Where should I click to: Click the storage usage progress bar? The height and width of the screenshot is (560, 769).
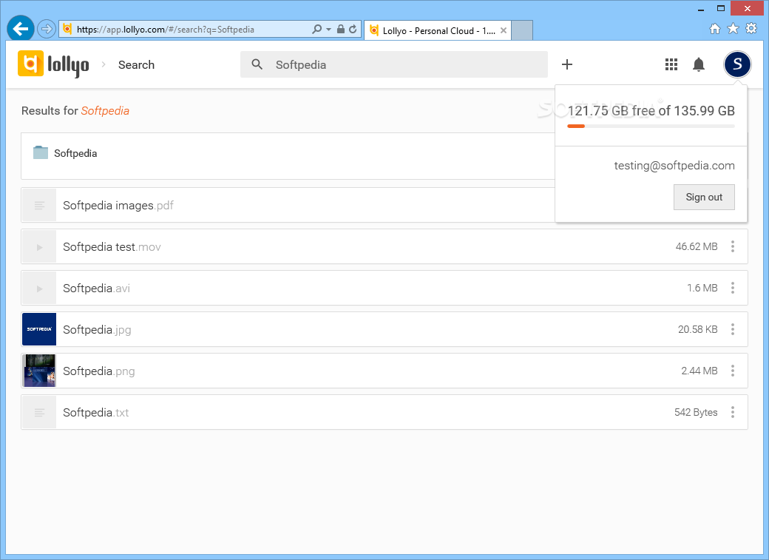[x=651, y=126]
